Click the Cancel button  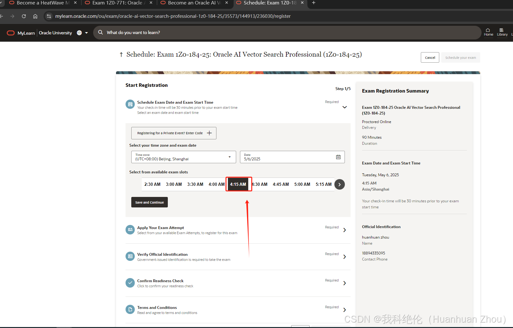click(x=430, y=58)
